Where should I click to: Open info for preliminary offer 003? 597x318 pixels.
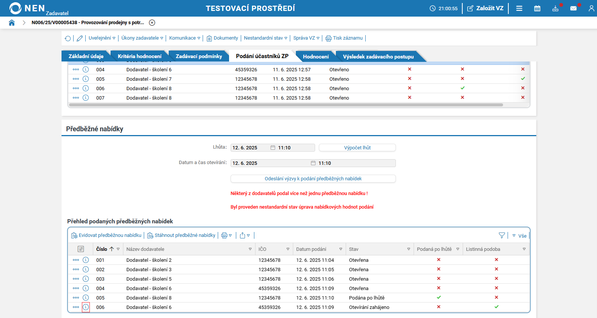(86, 279)
